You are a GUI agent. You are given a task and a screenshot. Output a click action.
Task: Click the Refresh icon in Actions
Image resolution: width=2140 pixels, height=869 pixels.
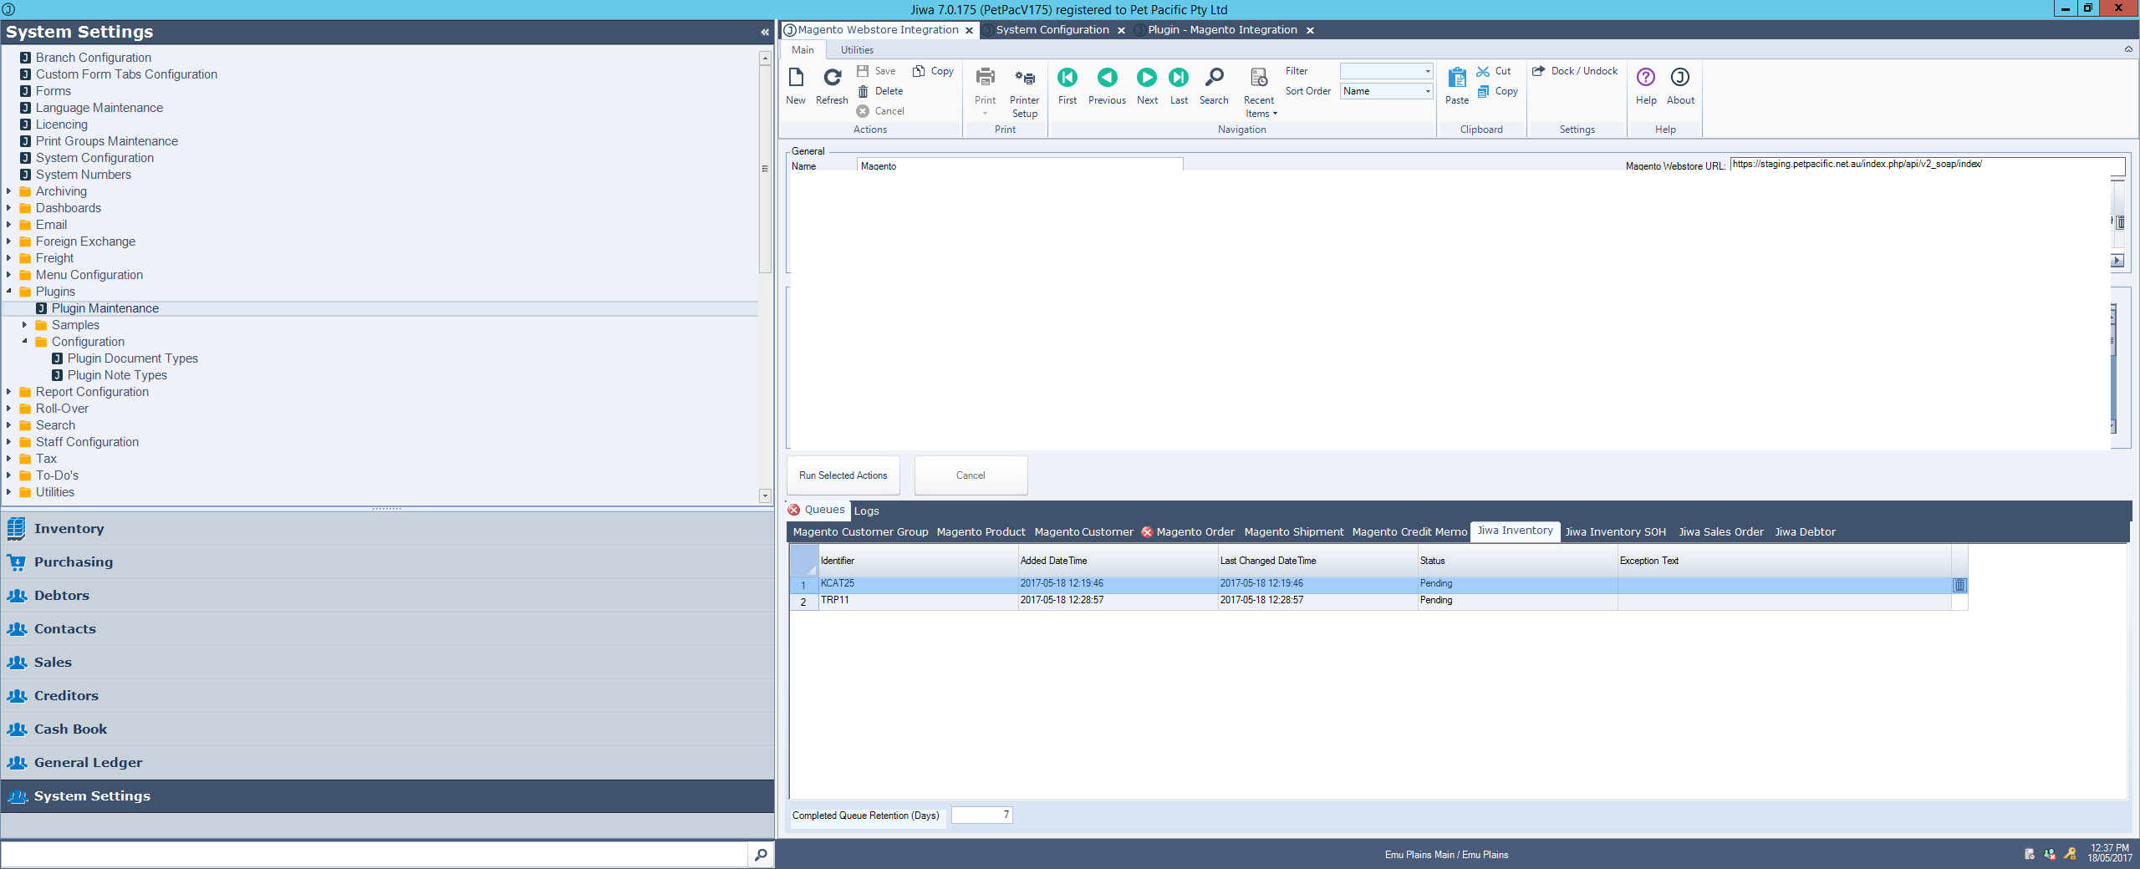pos(832,79)
